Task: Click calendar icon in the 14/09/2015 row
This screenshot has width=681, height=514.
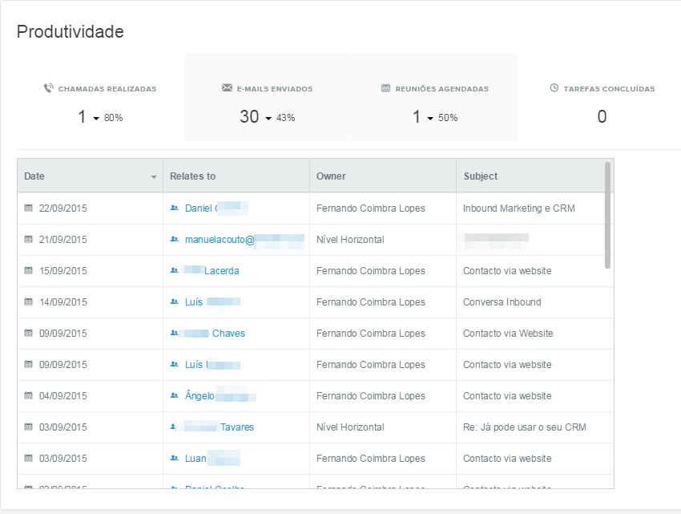Action: 29,302
